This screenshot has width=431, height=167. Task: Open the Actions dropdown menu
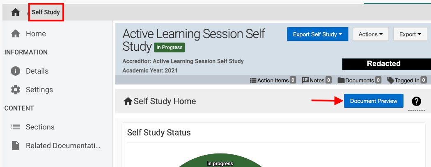[371, 34]
